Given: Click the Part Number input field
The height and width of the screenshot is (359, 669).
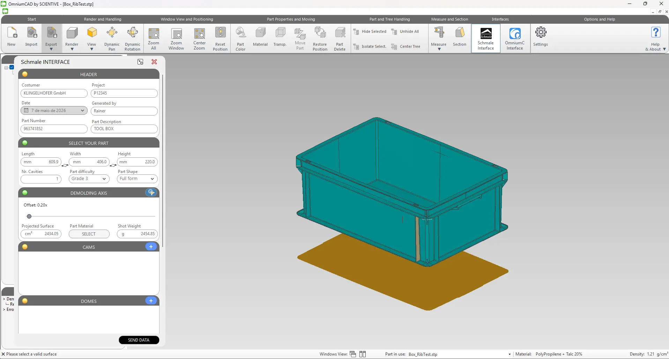Looking at the screenshot, I should [x=54, y=129].
